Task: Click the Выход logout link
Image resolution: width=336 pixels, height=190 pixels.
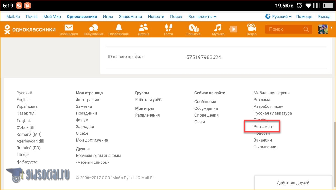Action: [x=324, y=17]
